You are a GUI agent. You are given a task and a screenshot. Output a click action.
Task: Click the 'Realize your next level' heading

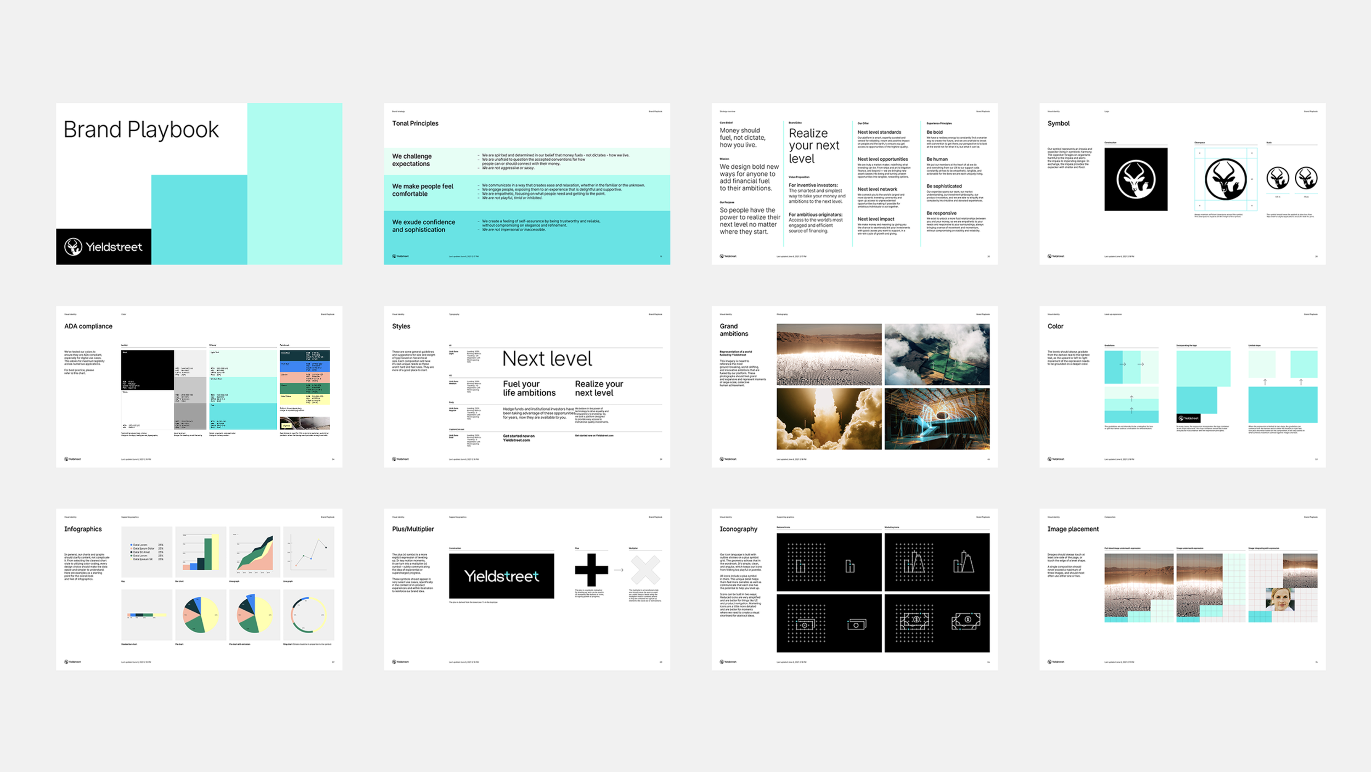814,146
